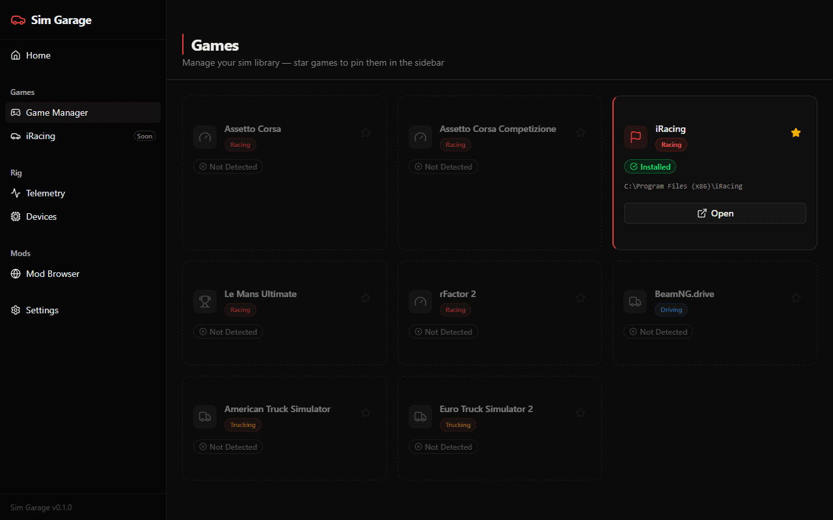This screenshot has height=520, width=833.
Task: Go to Home in the sidebar
Action: click(83, 55)
